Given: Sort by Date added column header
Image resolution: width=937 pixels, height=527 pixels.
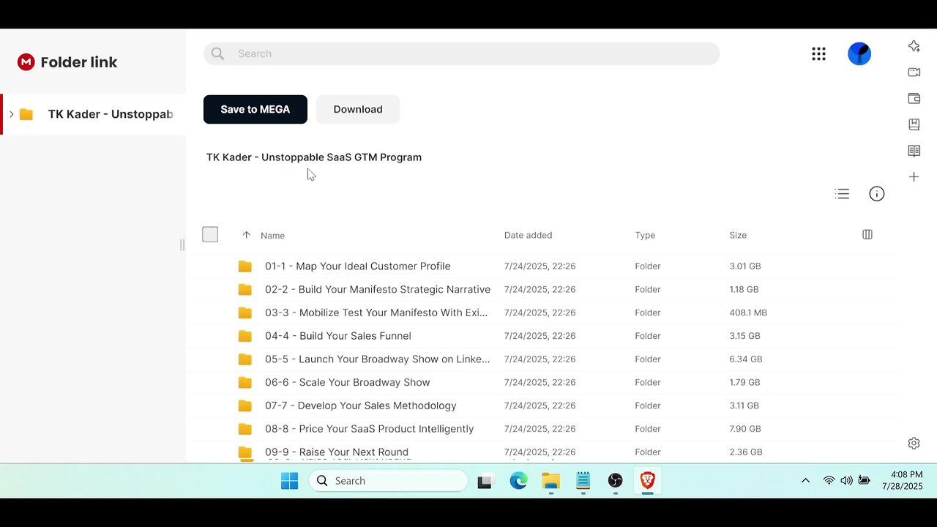Looking at the screenshot, I should [x=528, y=235].
